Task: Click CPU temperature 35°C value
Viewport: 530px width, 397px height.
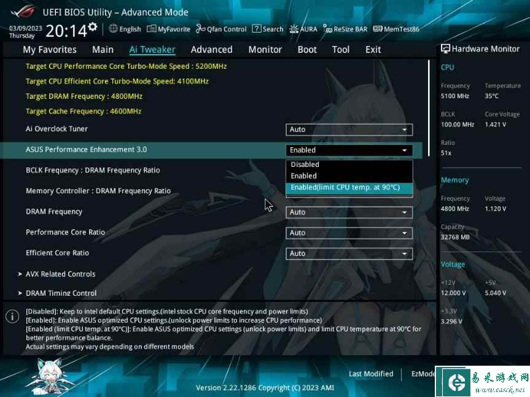Action: click(491, 96)
